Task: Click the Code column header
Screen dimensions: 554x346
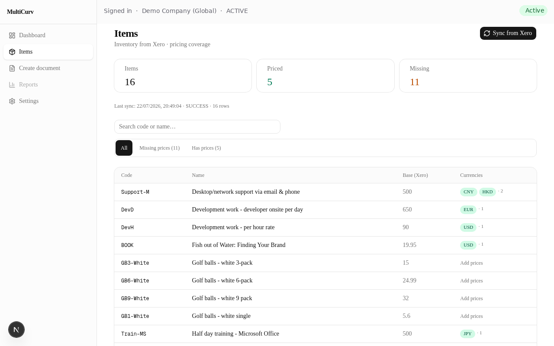Action: [126, 175]
